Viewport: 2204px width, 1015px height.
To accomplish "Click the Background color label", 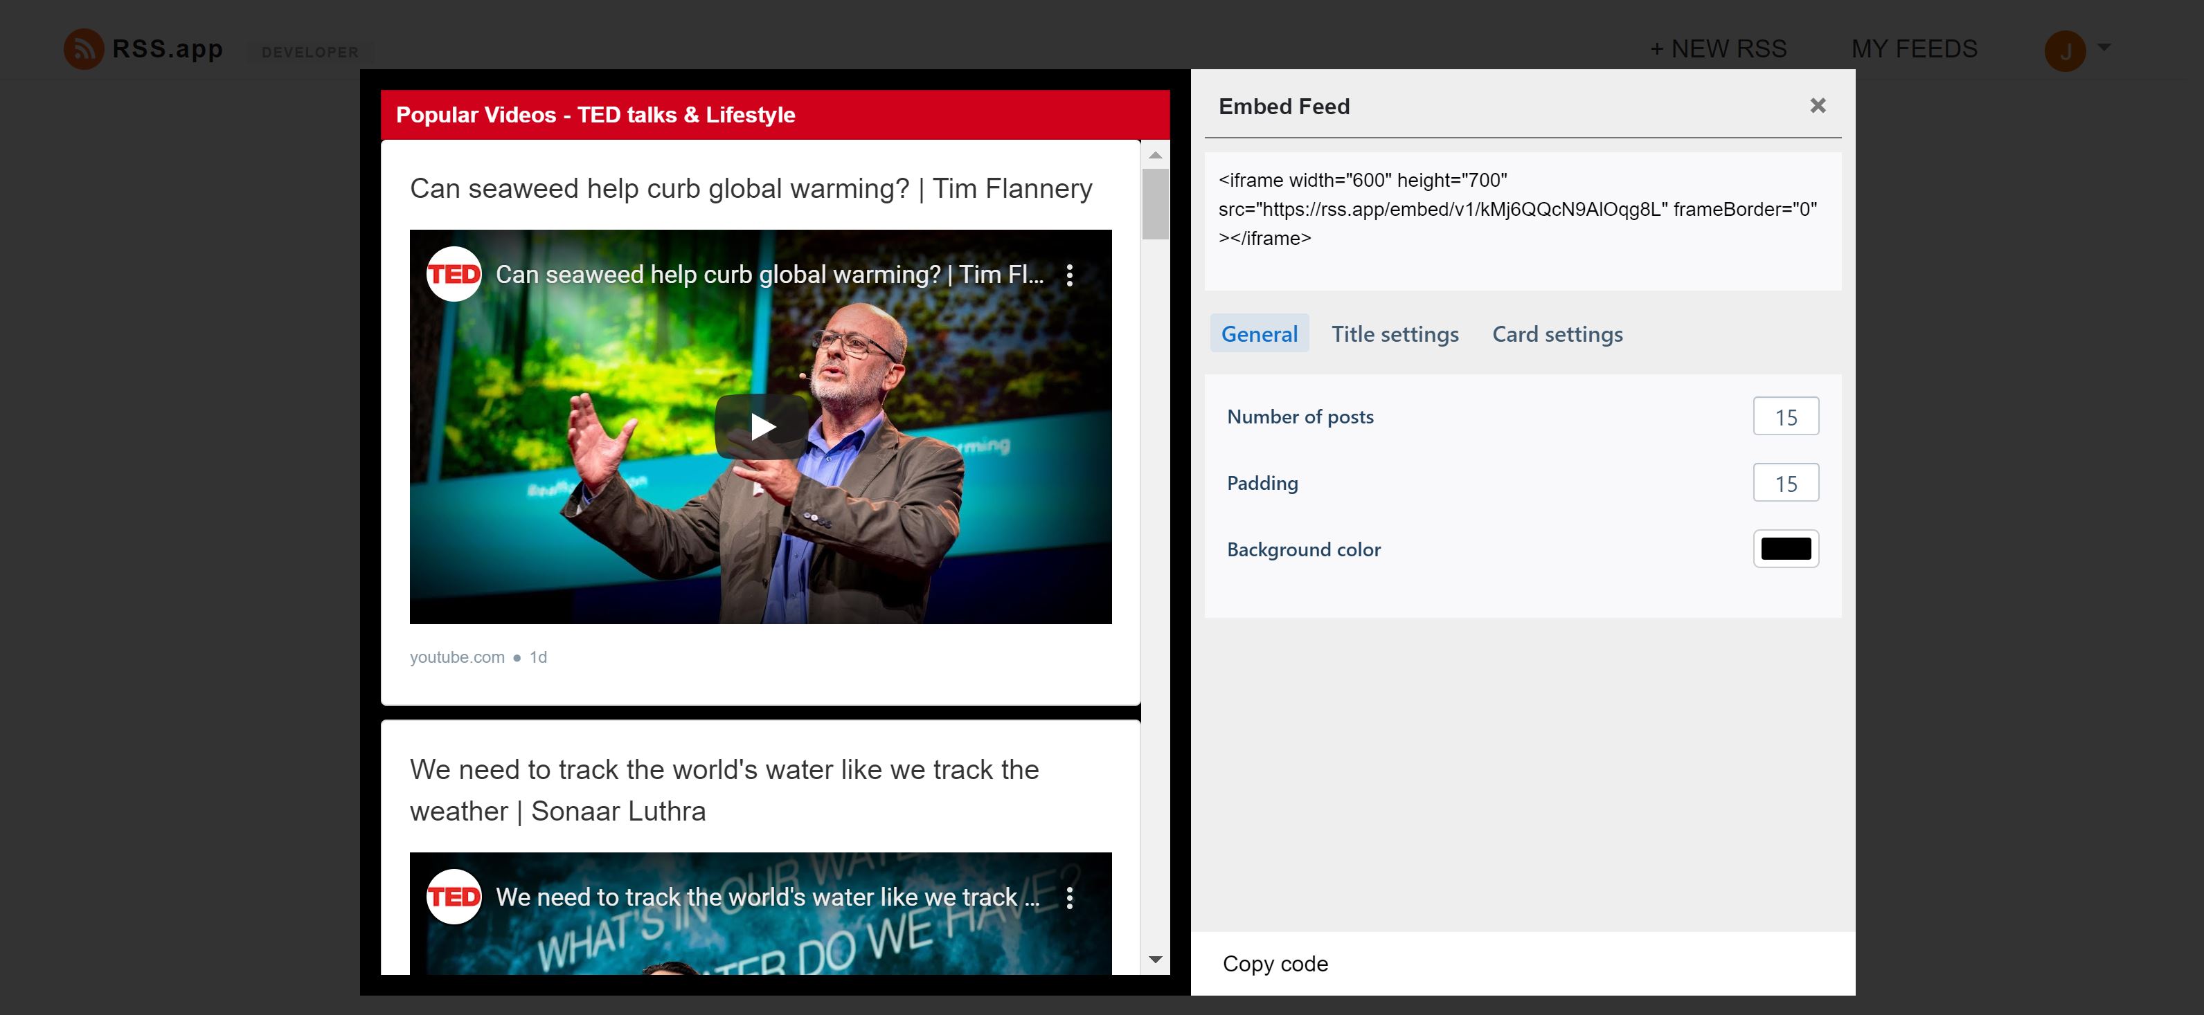I will [x=1303, y=549].
